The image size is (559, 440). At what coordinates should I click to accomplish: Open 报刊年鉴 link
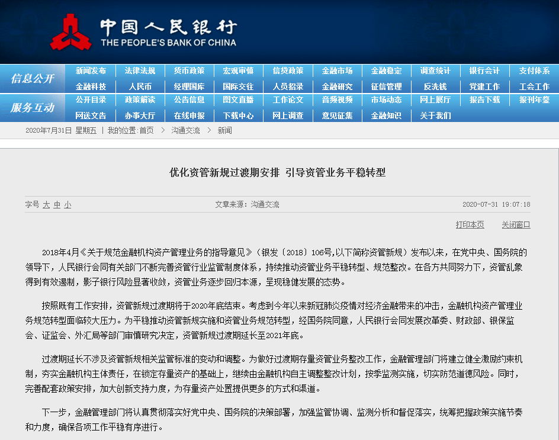pyautogui.click(x=534, y=100)
